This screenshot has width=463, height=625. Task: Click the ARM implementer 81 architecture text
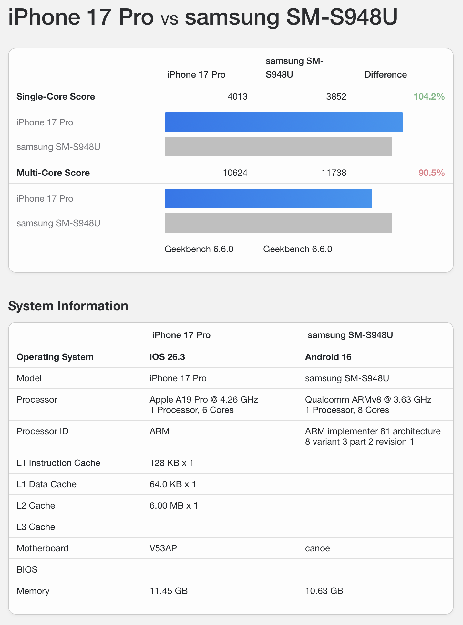coord(373,431)
